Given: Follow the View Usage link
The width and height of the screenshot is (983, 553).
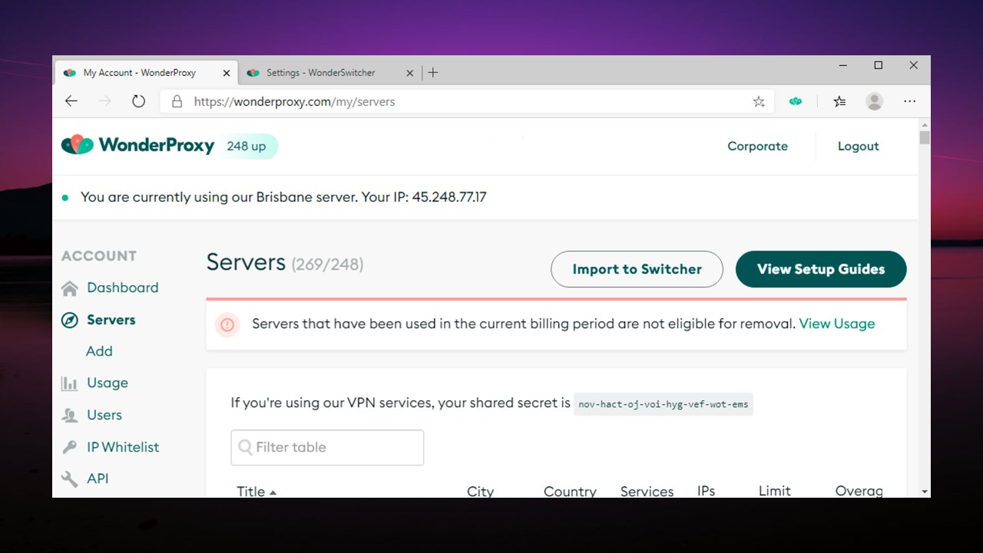Looking at the screenshot, I should pos(837,323).
